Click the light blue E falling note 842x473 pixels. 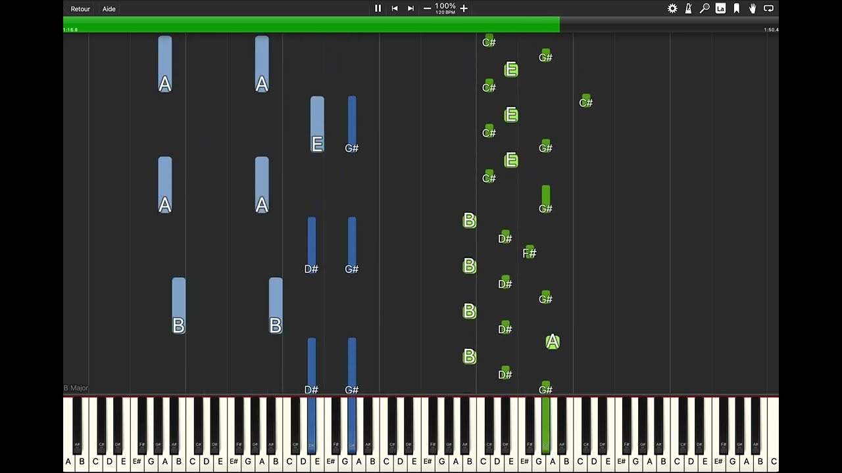pos(317,125)
